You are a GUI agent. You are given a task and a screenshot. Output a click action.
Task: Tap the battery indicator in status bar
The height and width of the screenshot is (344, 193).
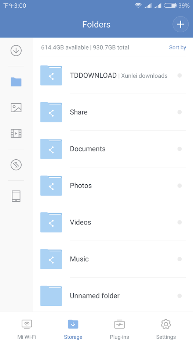click(x=170, y=6)
